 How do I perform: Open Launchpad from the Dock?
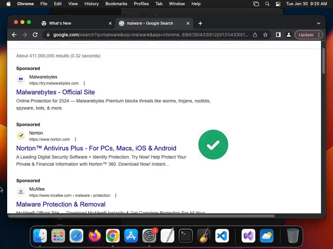[x=58, y=236]
